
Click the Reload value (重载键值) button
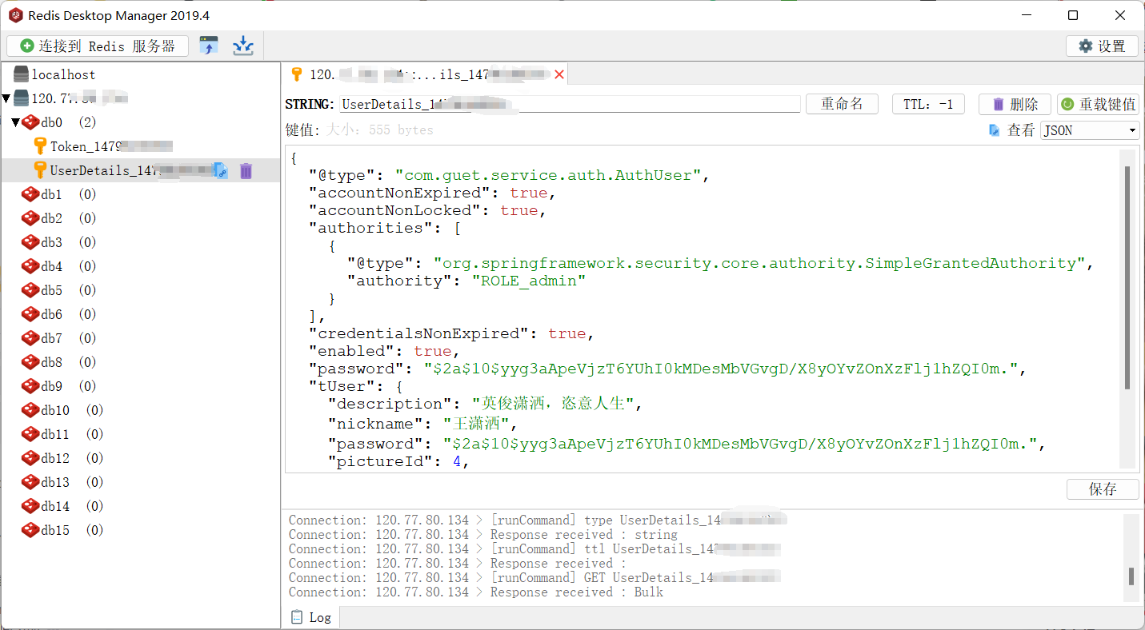[x=1098, y=104]
